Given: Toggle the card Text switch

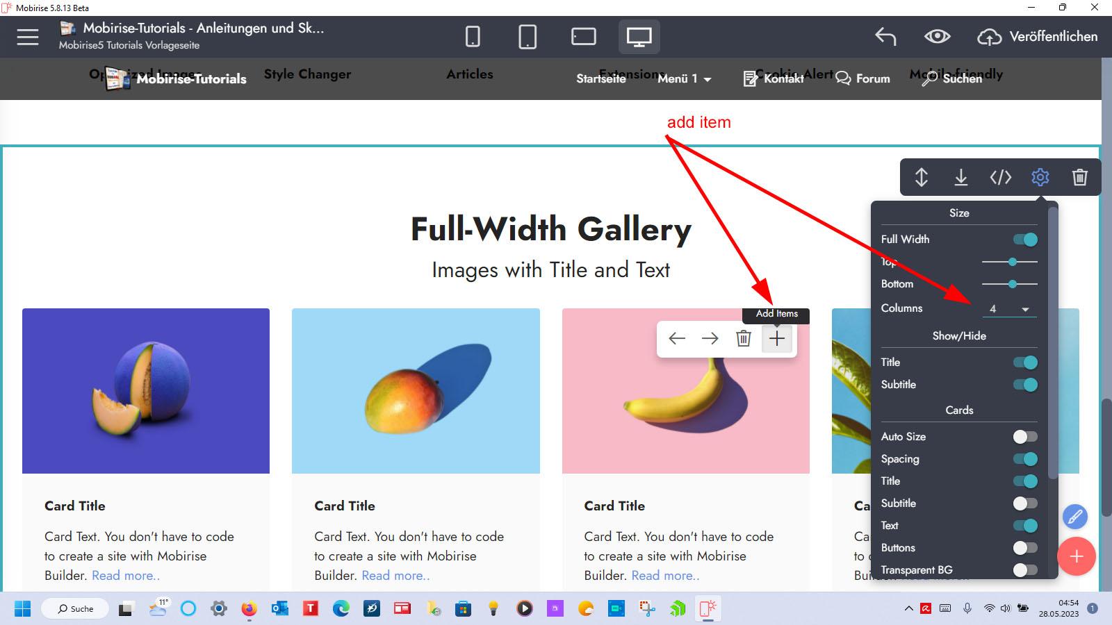Looking at the screenshot, I should coord(1025,526).
